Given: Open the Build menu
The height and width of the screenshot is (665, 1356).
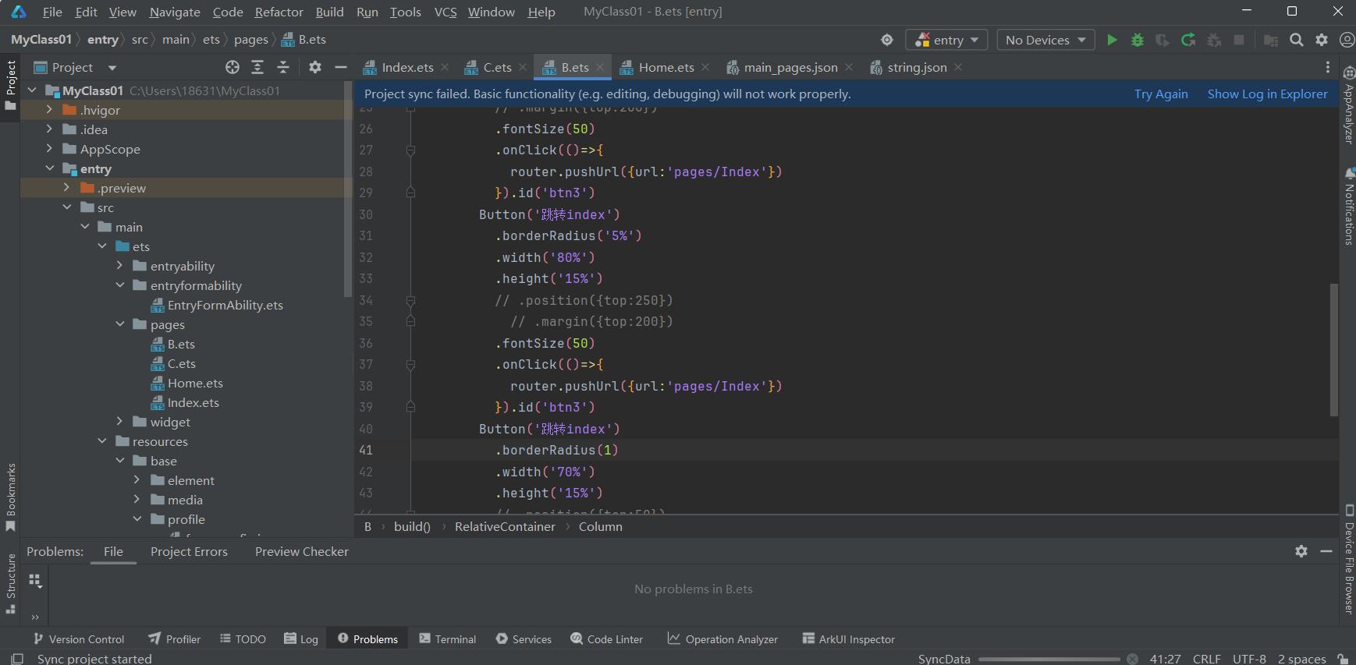Looking at the screenshot, I should (x=329, y=12).
